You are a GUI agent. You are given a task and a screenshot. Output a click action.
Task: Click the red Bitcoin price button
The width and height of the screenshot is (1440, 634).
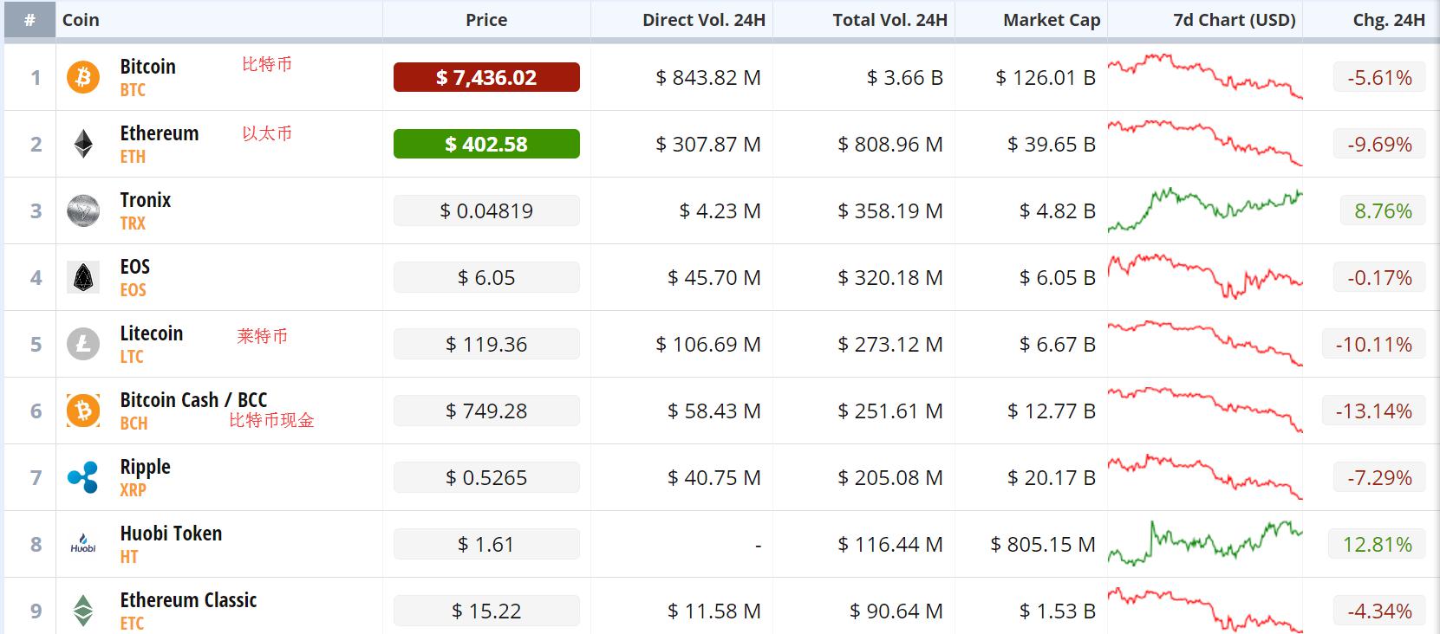(486, 78)
